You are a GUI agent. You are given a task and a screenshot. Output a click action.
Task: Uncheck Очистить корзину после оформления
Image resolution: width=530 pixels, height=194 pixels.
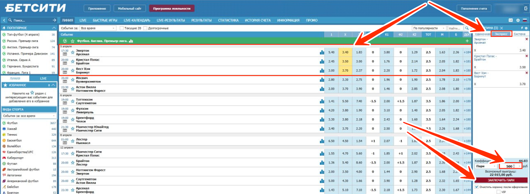pyautogui.click(x=477, y=187)
